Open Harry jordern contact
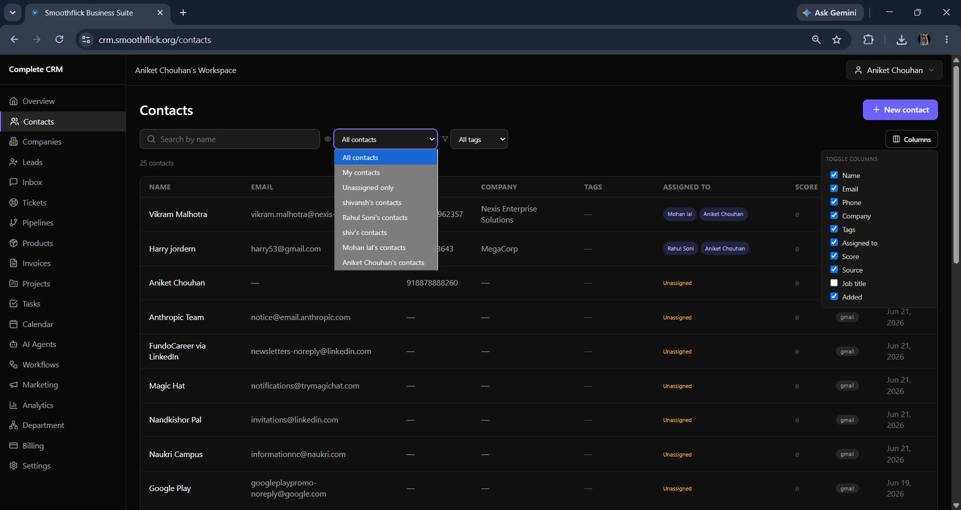This screenshot has width=961, height=510. coord(172,248)
